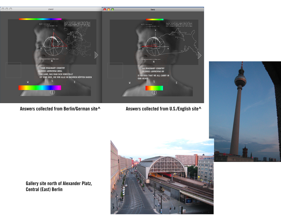Click the red-to-green gradient bar at bottom of two
Image resolution: width=281 pixels, height=217 pixels.
coord(154,88)
